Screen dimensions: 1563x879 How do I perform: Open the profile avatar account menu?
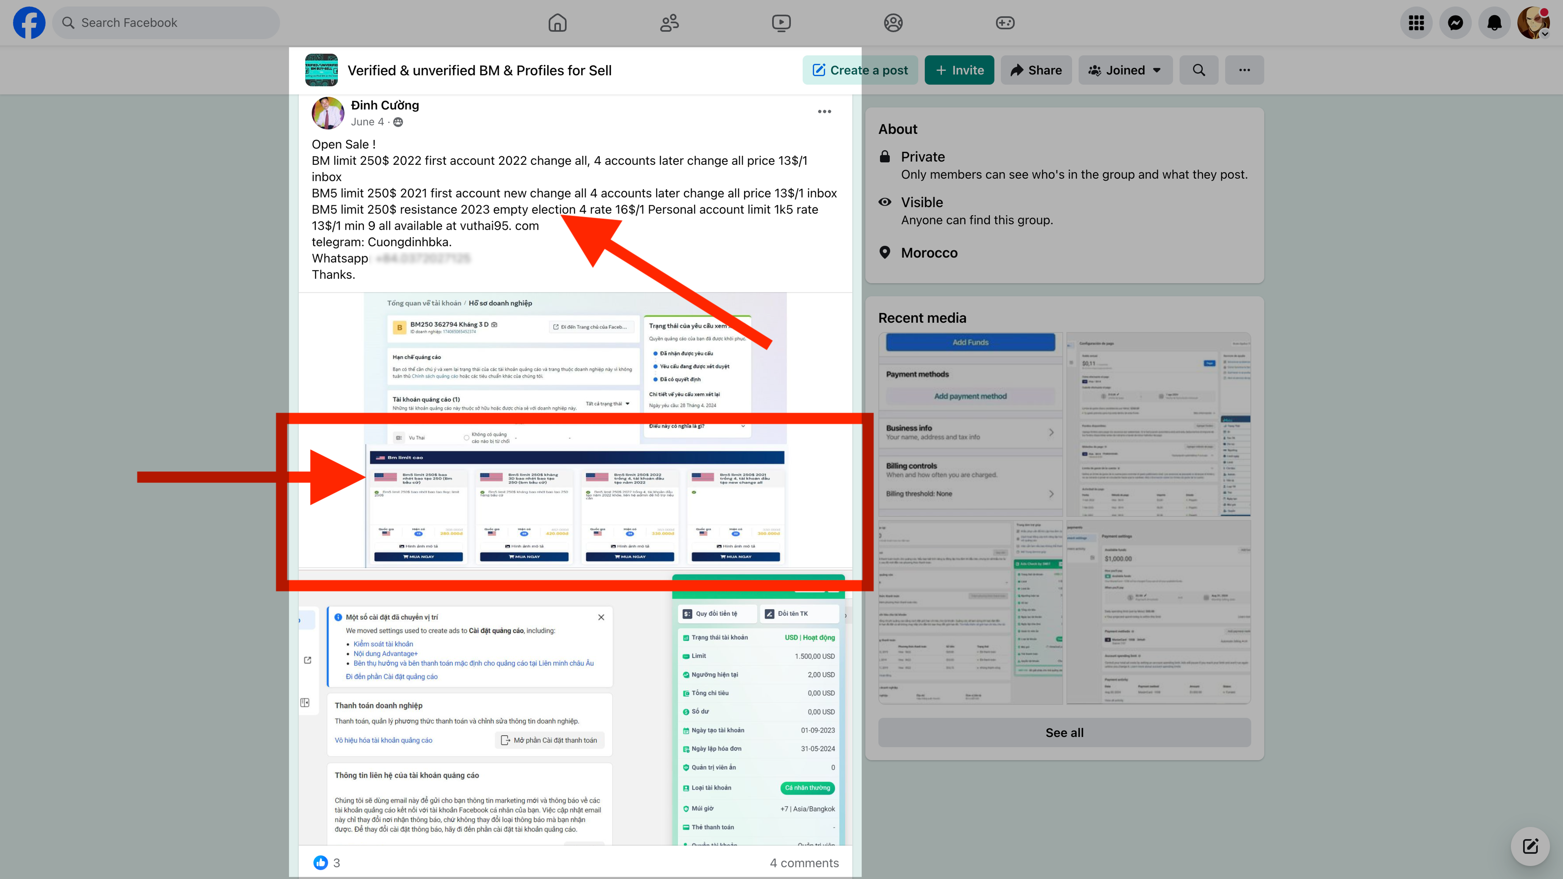[x=1533, y=22]
